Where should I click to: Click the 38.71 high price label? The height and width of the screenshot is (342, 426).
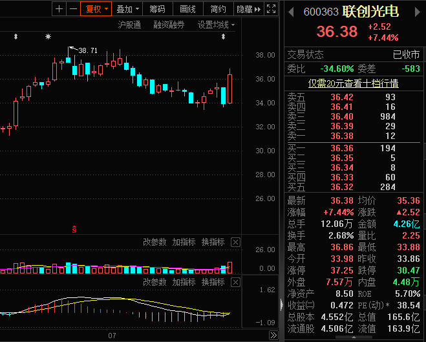click(x=87, y=50)
